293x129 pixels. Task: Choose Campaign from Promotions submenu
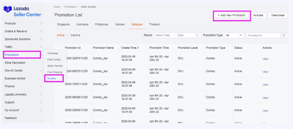(x=53, y=53)
